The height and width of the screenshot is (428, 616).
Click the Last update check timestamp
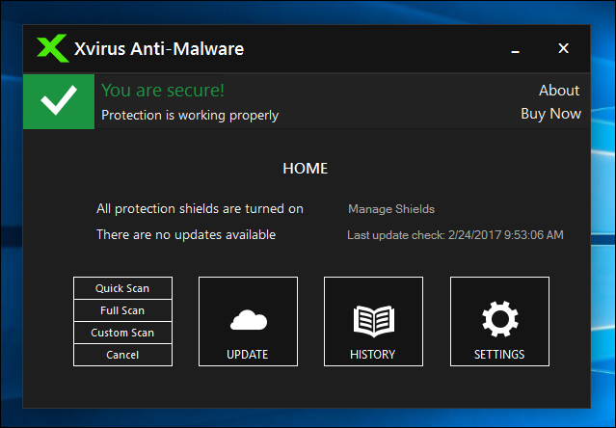455,235
